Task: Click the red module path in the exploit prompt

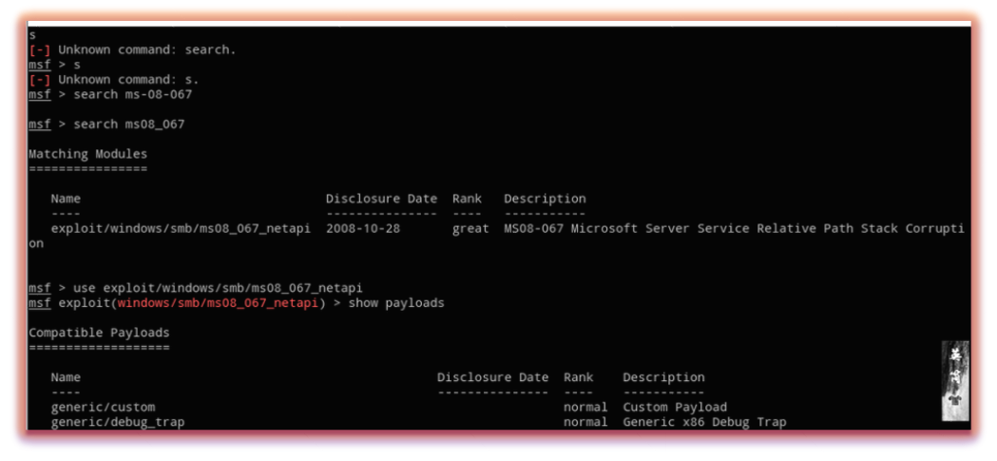Action: 218,303
